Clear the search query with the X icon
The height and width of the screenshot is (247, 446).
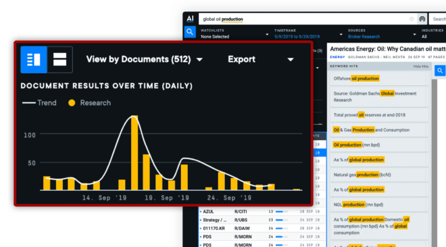[412, 19]
